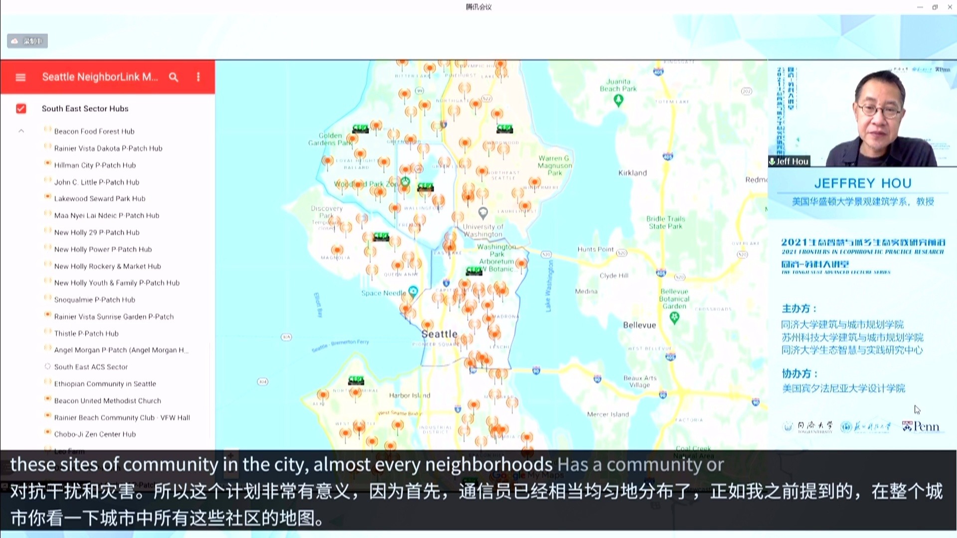The width and height of the screenshot is (957, 538).
Task: Click Bridle Trails State Park label
Action: pos(665,222)
